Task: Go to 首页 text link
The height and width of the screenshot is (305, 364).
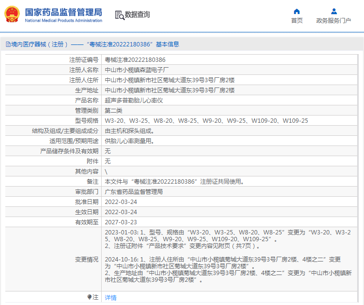Action: [x=297, y=21]
